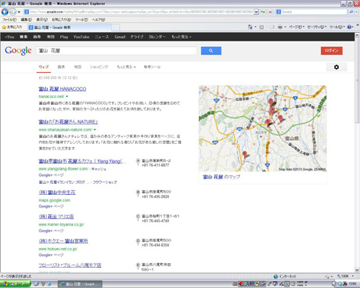Open the ファイル menu
Screen dimensions: 360x288
pos(9,20)
